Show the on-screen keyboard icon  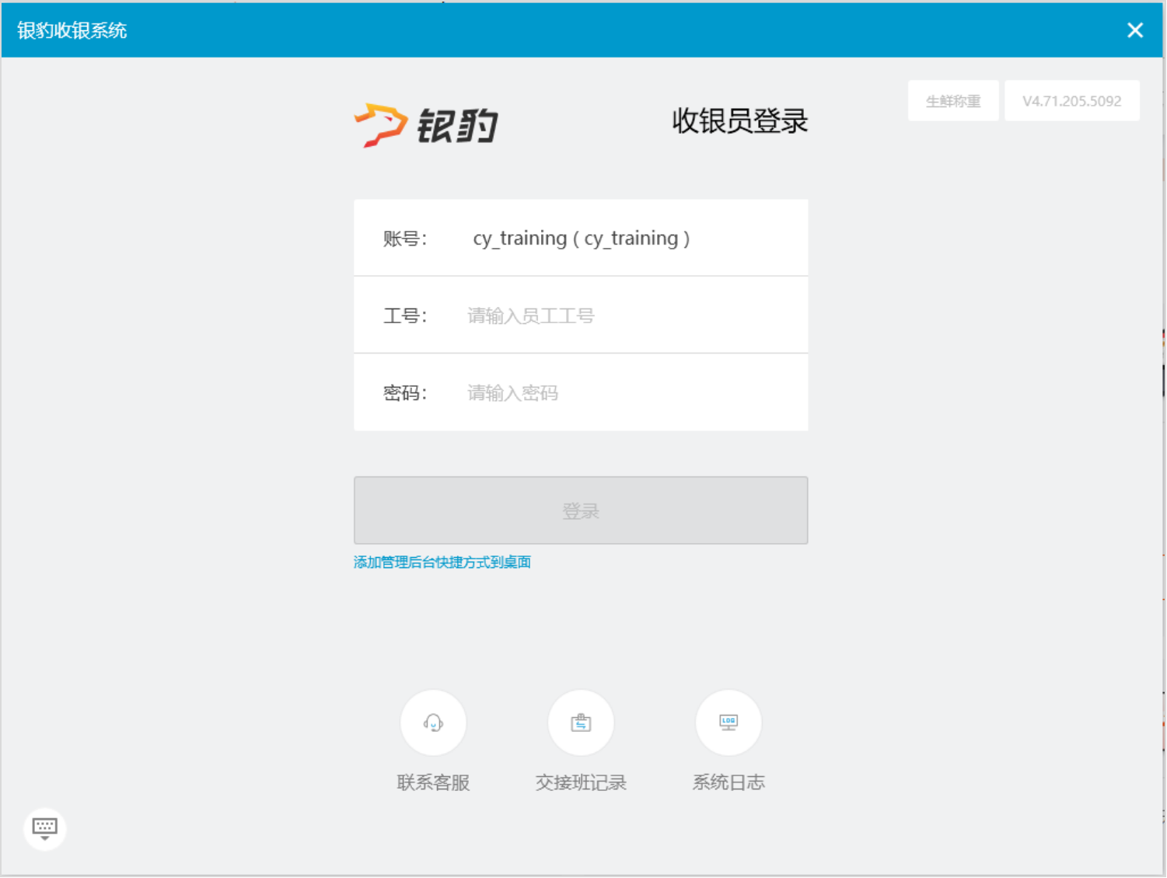[45, 828]
